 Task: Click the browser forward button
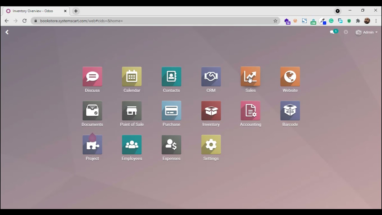pos(16,21)
